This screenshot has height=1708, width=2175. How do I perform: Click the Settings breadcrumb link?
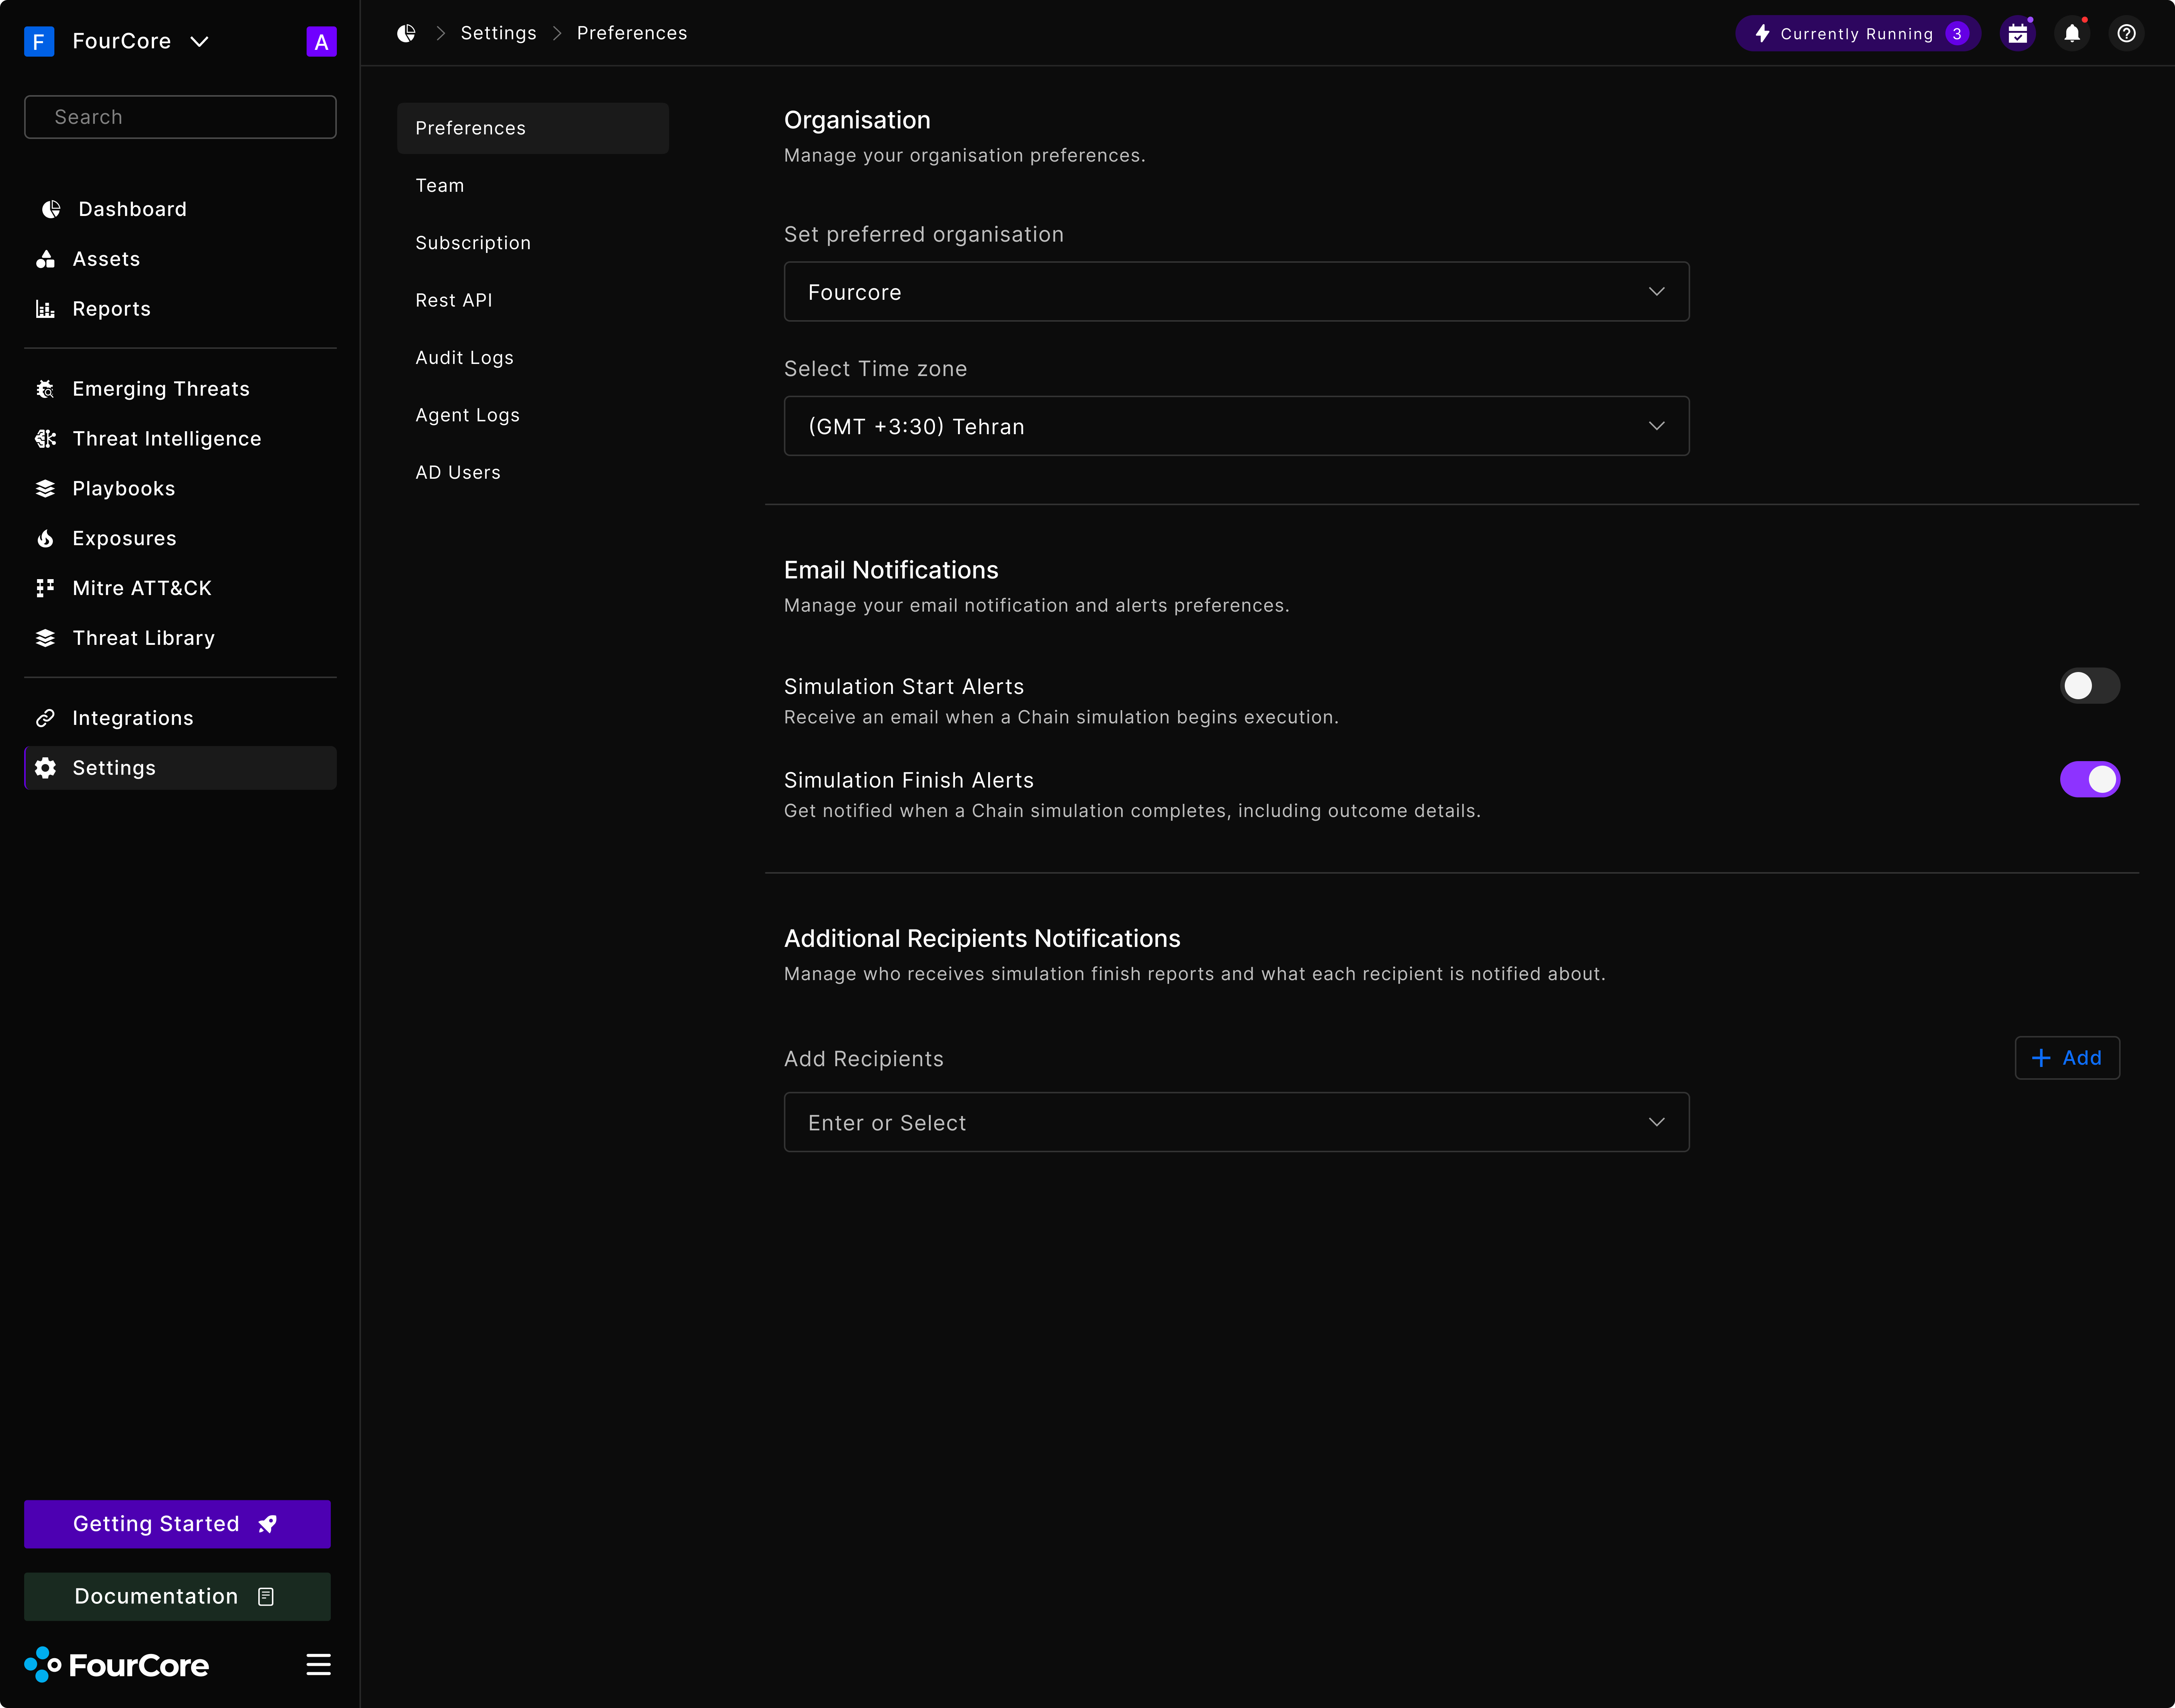click(498, 33)
